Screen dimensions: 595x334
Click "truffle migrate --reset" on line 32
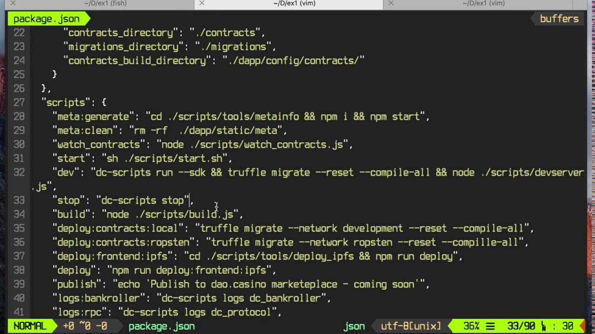(291, 173)
